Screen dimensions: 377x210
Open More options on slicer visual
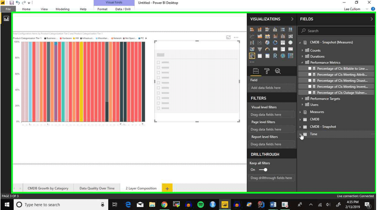pos(236,37)
